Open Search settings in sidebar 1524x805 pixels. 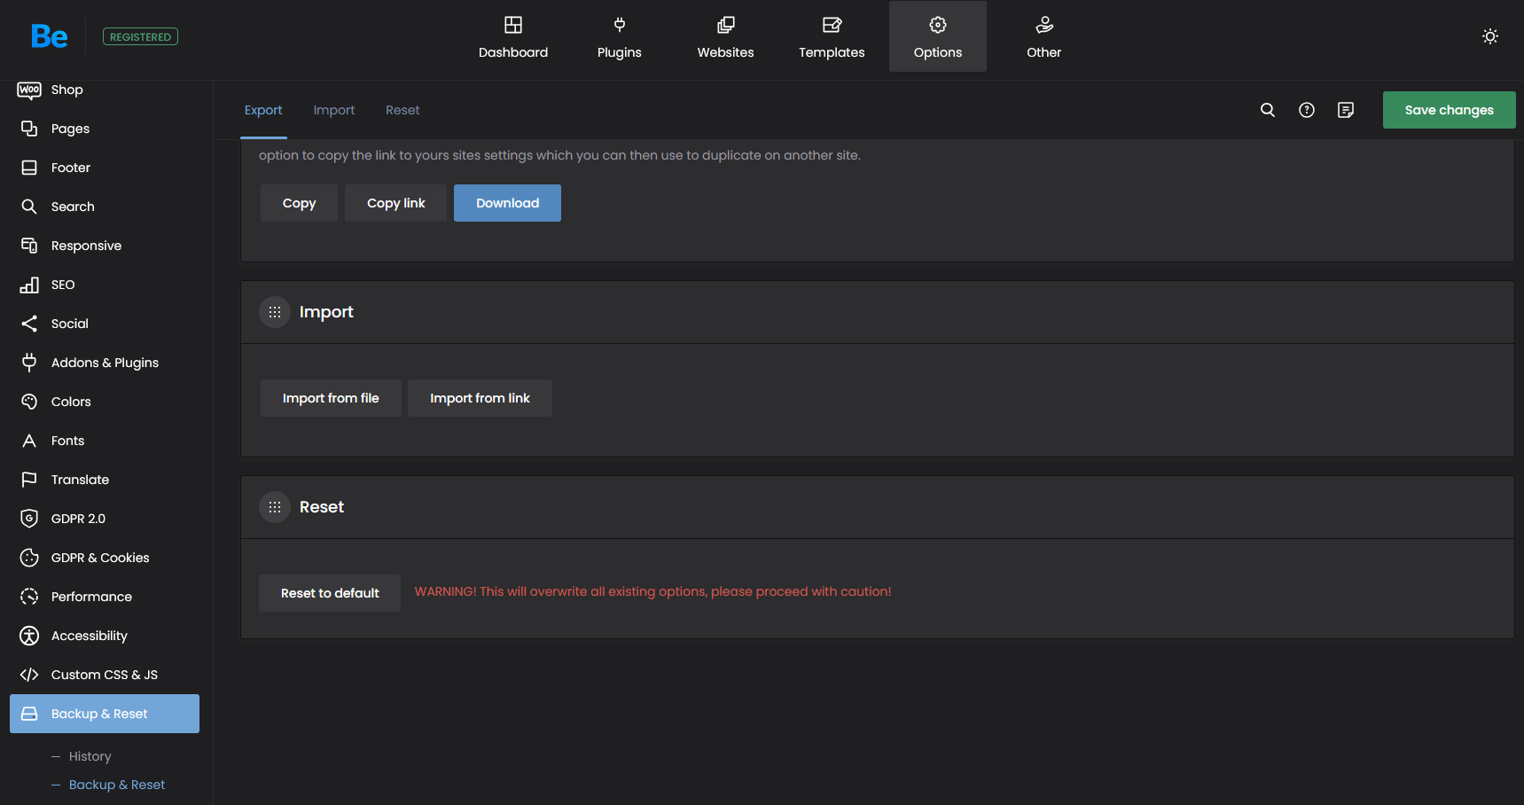point(105,207)
